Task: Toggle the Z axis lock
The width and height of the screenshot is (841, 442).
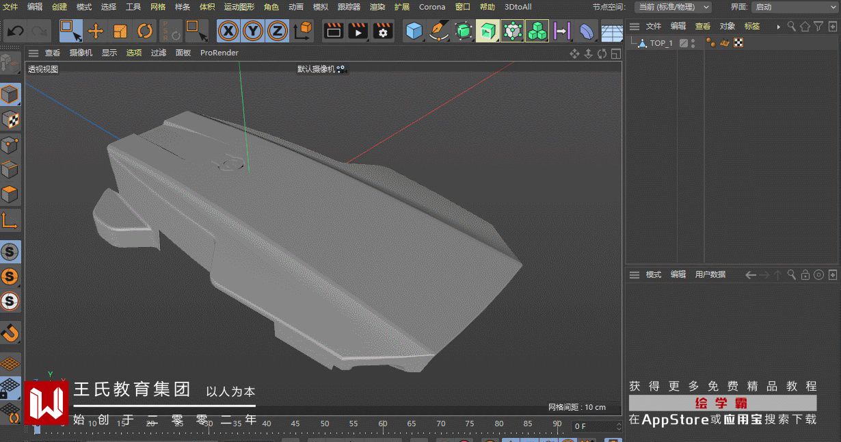Action: [x=277, y=31]
